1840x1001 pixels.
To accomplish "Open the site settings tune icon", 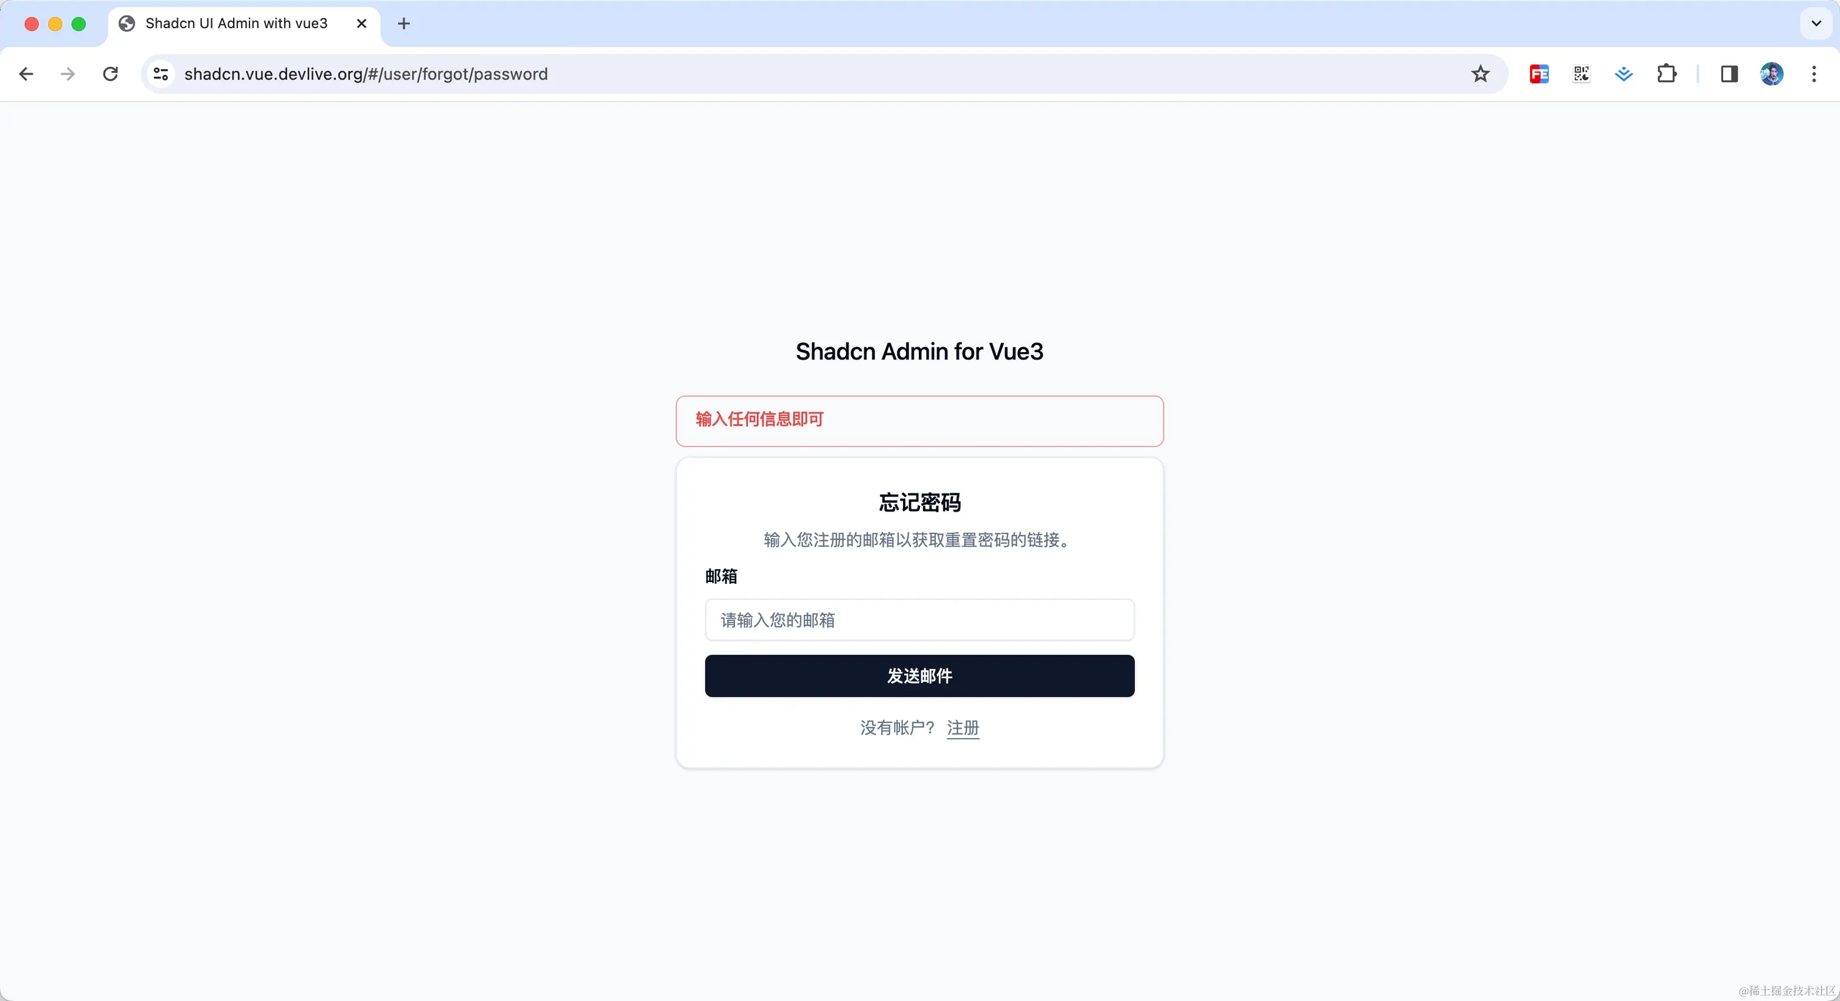I will pos(160,74).
